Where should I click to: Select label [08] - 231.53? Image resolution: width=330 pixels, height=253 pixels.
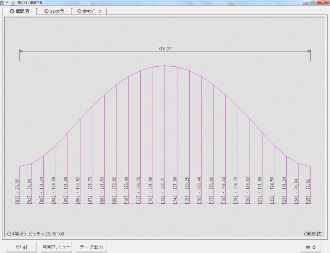[x=102, y=190]
